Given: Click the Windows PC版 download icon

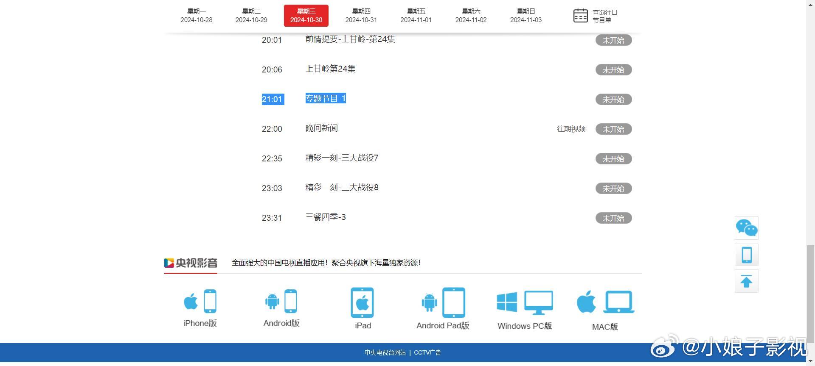Looking at the screenshot, I should 525,302.
